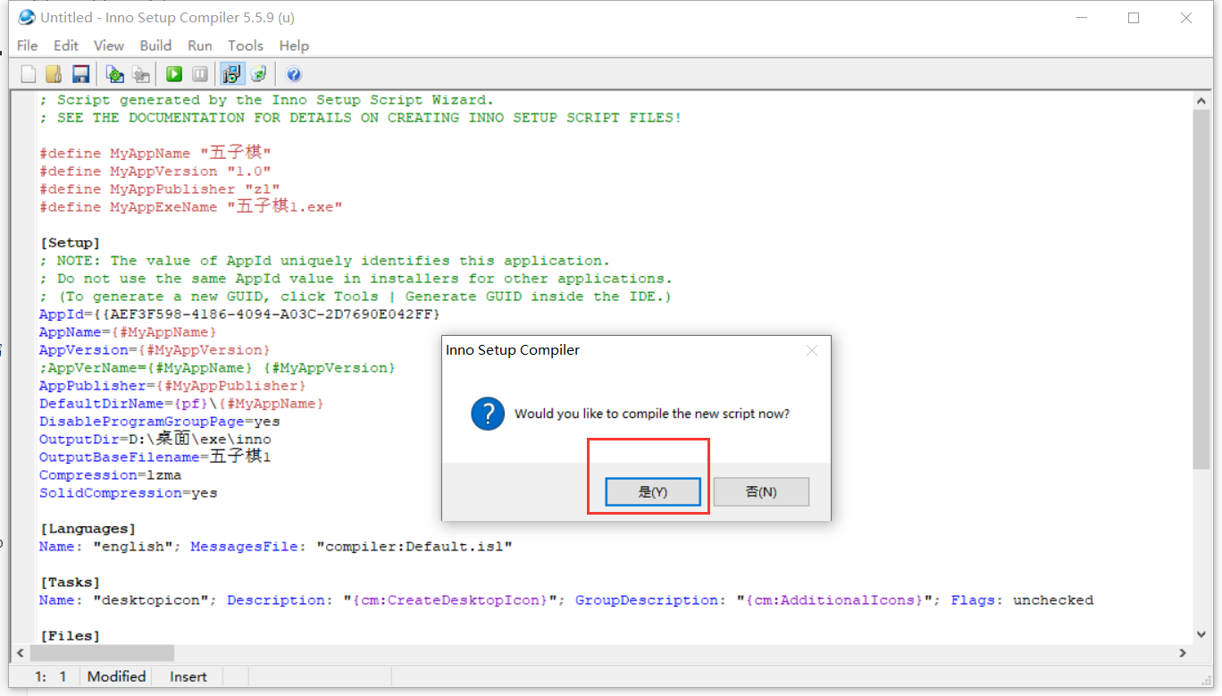The width and height of the screenshot is (1222, 696).
Task: Click the 'NOTE: The value of AppId' comment line
Action: (x=325, y=261)
